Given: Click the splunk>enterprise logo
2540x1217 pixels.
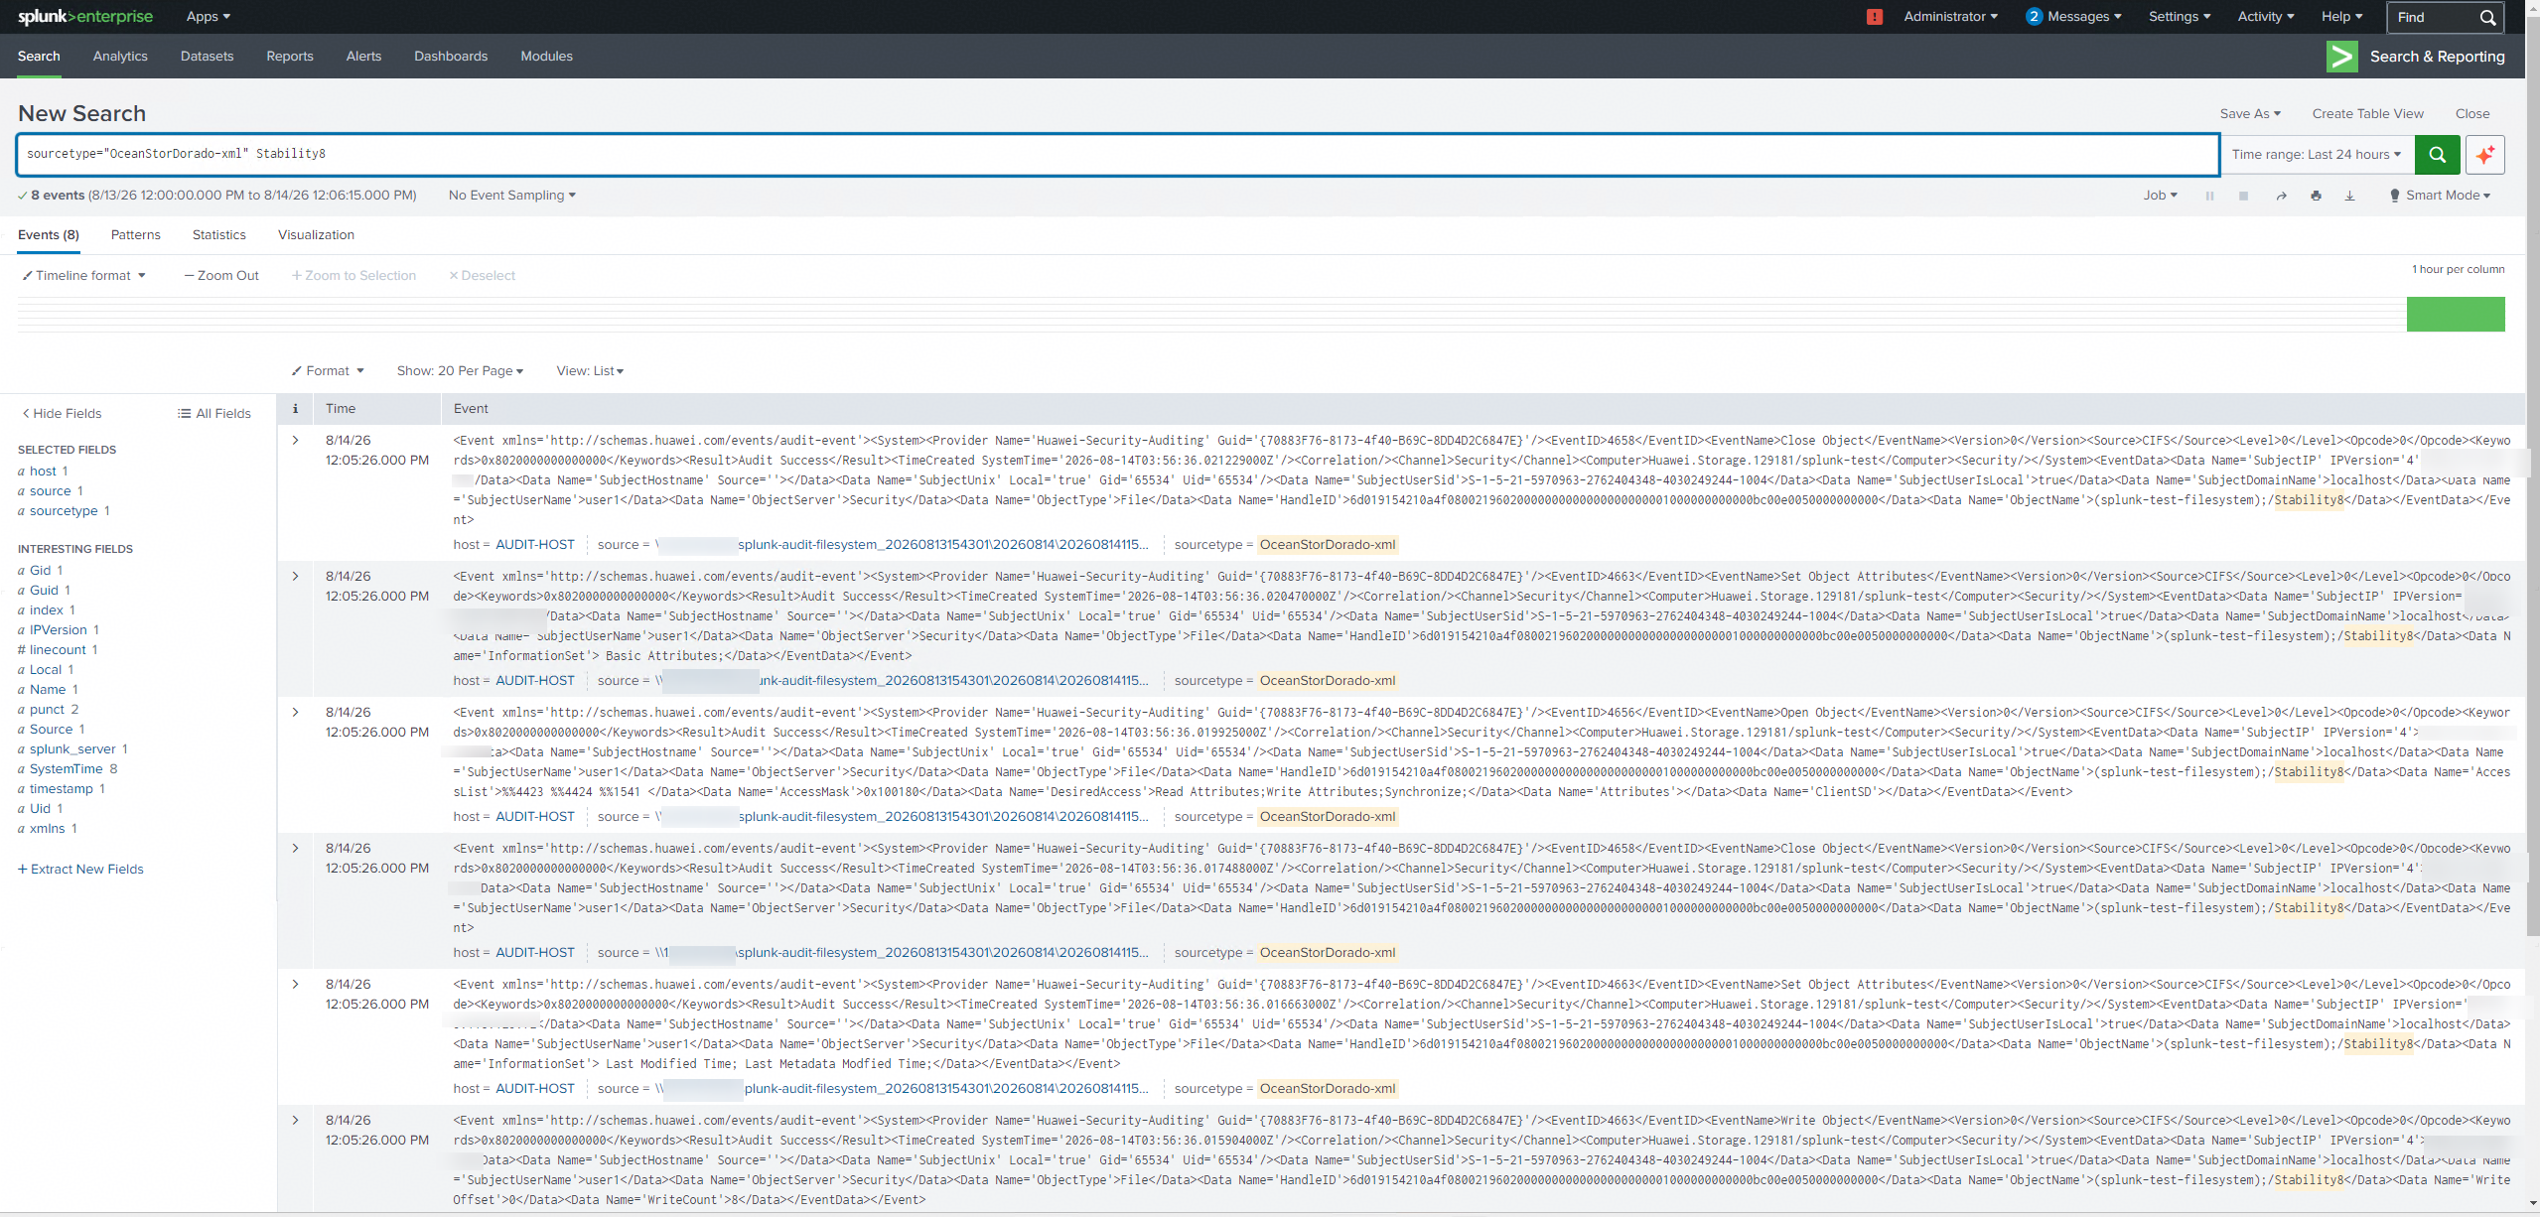Looking at the screenshot, I should [85, 17].
